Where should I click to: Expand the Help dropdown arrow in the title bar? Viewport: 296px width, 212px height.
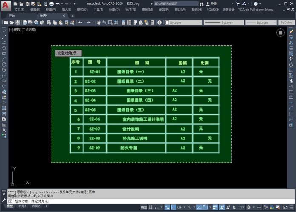click(x=260, y=3)
